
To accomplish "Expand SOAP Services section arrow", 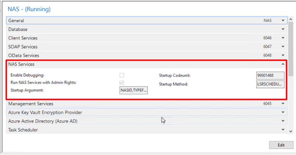I will (x=283, y=46).
